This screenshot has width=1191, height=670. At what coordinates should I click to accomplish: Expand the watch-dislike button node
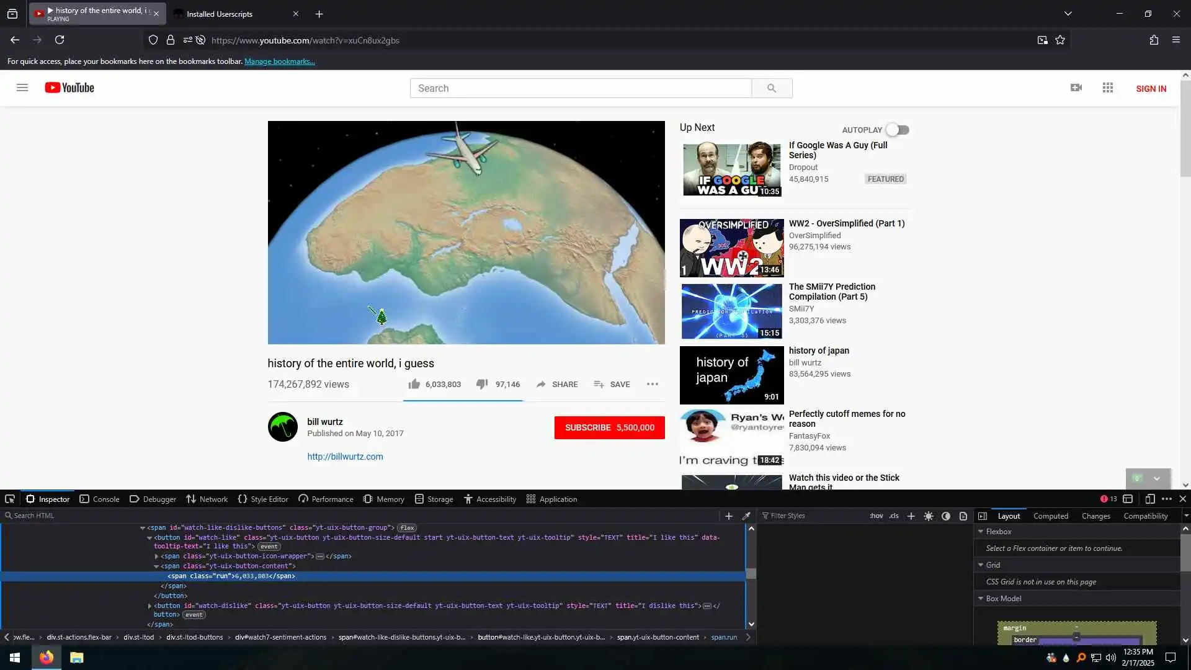coord(149,605)
